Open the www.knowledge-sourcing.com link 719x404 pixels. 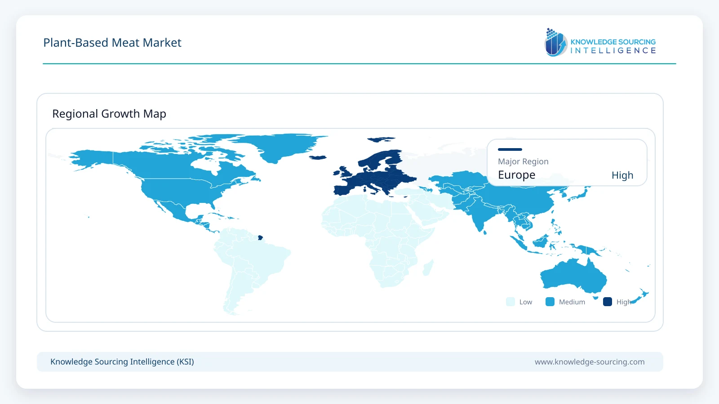pyautogui.click(x=590, y=362)
